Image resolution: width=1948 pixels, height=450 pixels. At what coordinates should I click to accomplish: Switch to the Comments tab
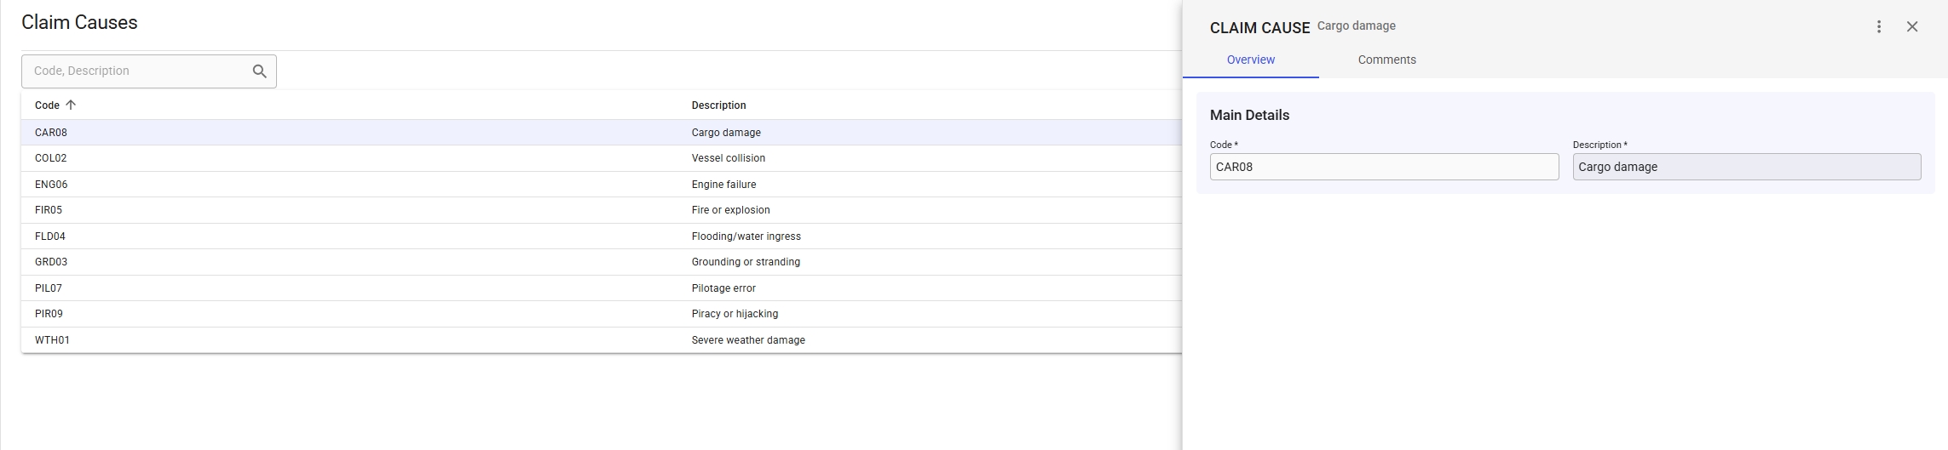point(1386,60)
